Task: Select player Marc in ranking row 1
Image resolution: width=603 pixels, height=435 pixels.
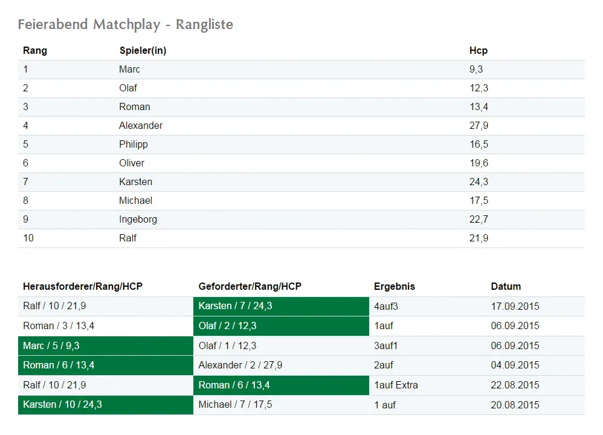Action: pos(129,70)
